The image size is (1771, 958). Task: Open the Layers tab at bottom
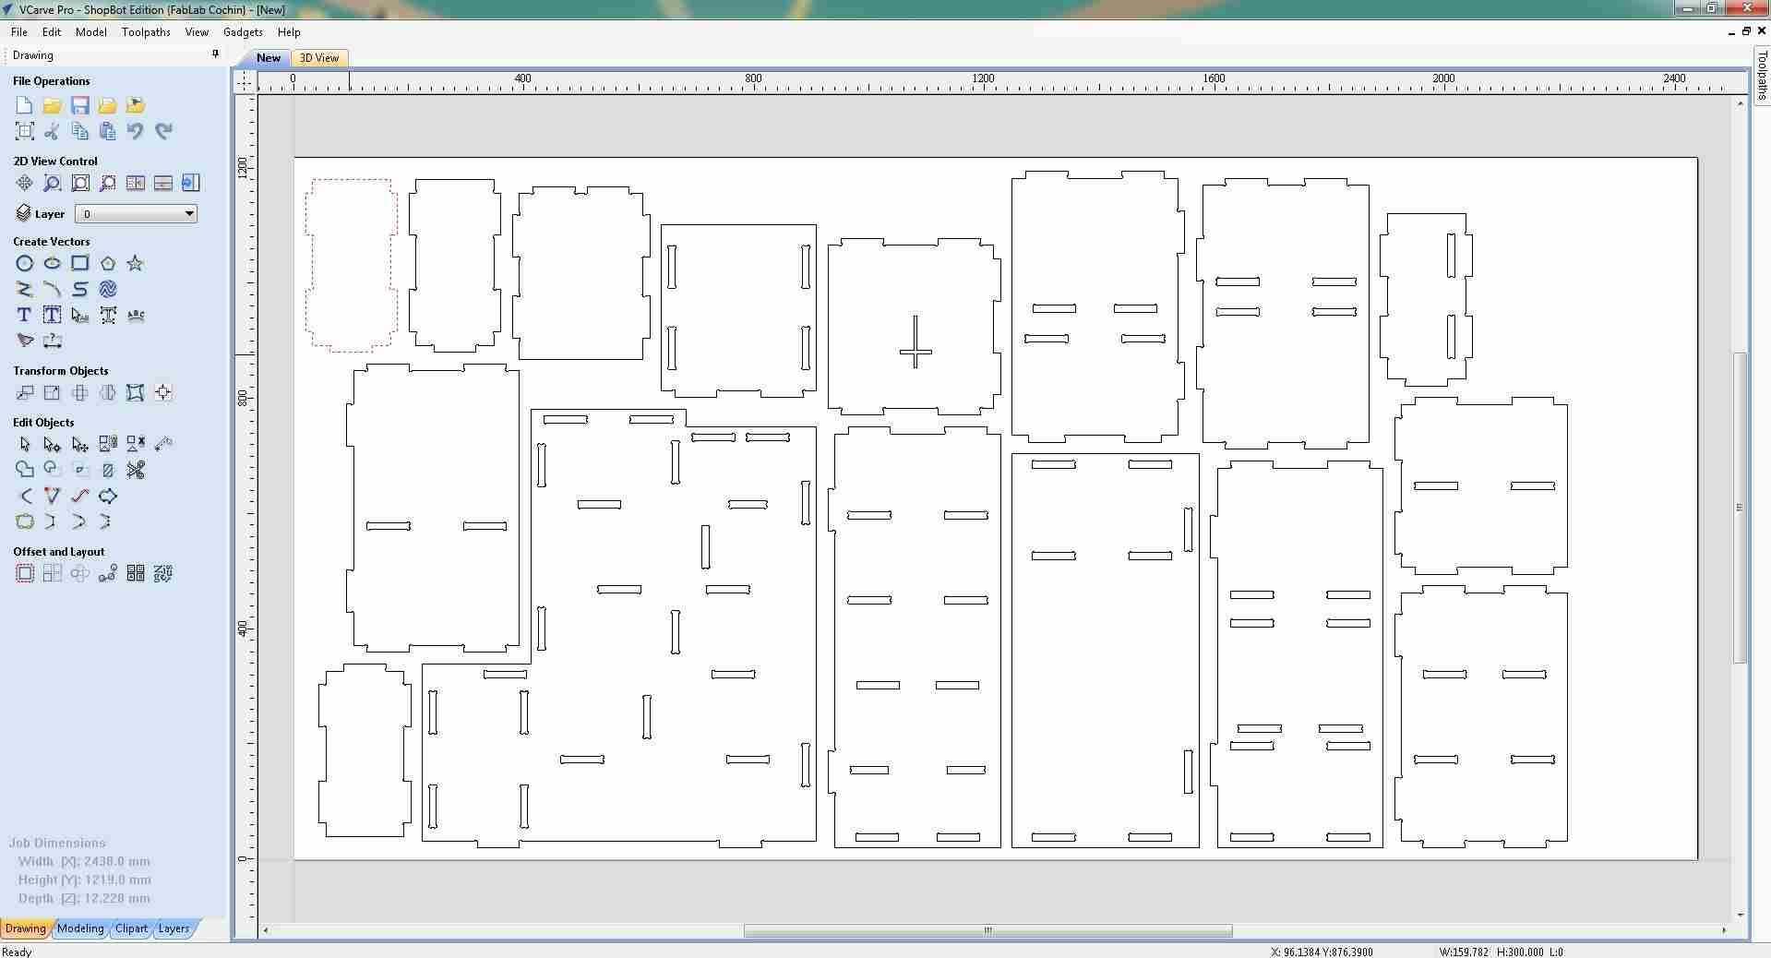pos(173,929)
